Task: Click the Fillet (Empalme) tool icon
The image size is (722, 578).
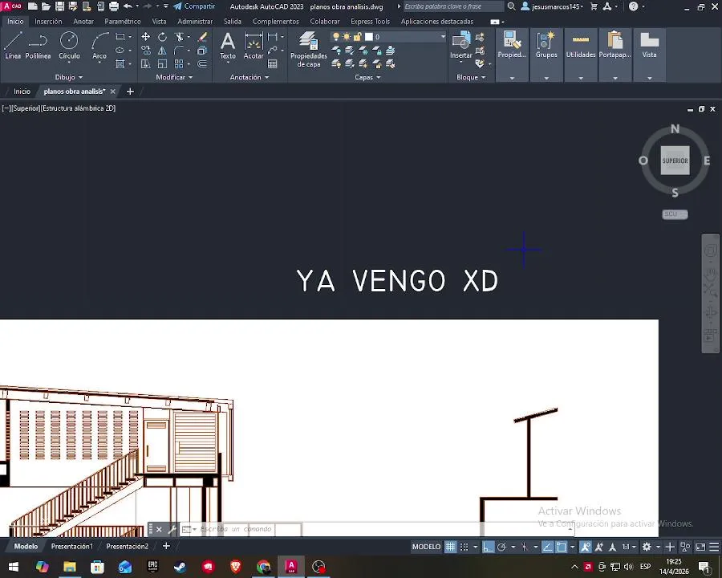Action: pos(179,51)
